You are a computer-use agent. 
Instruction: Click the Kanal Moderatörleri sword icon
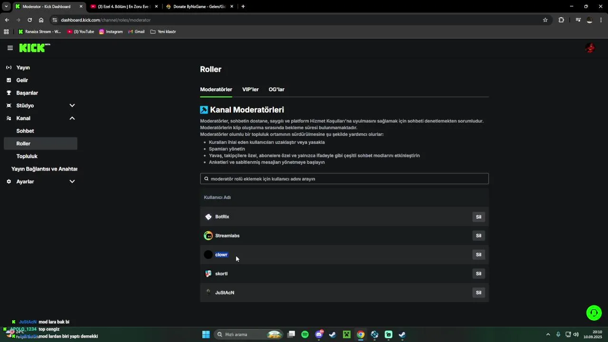204,110
